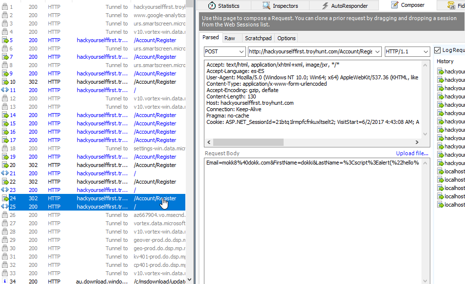Toggle the Log Requests checkbox

coord(437,50)
